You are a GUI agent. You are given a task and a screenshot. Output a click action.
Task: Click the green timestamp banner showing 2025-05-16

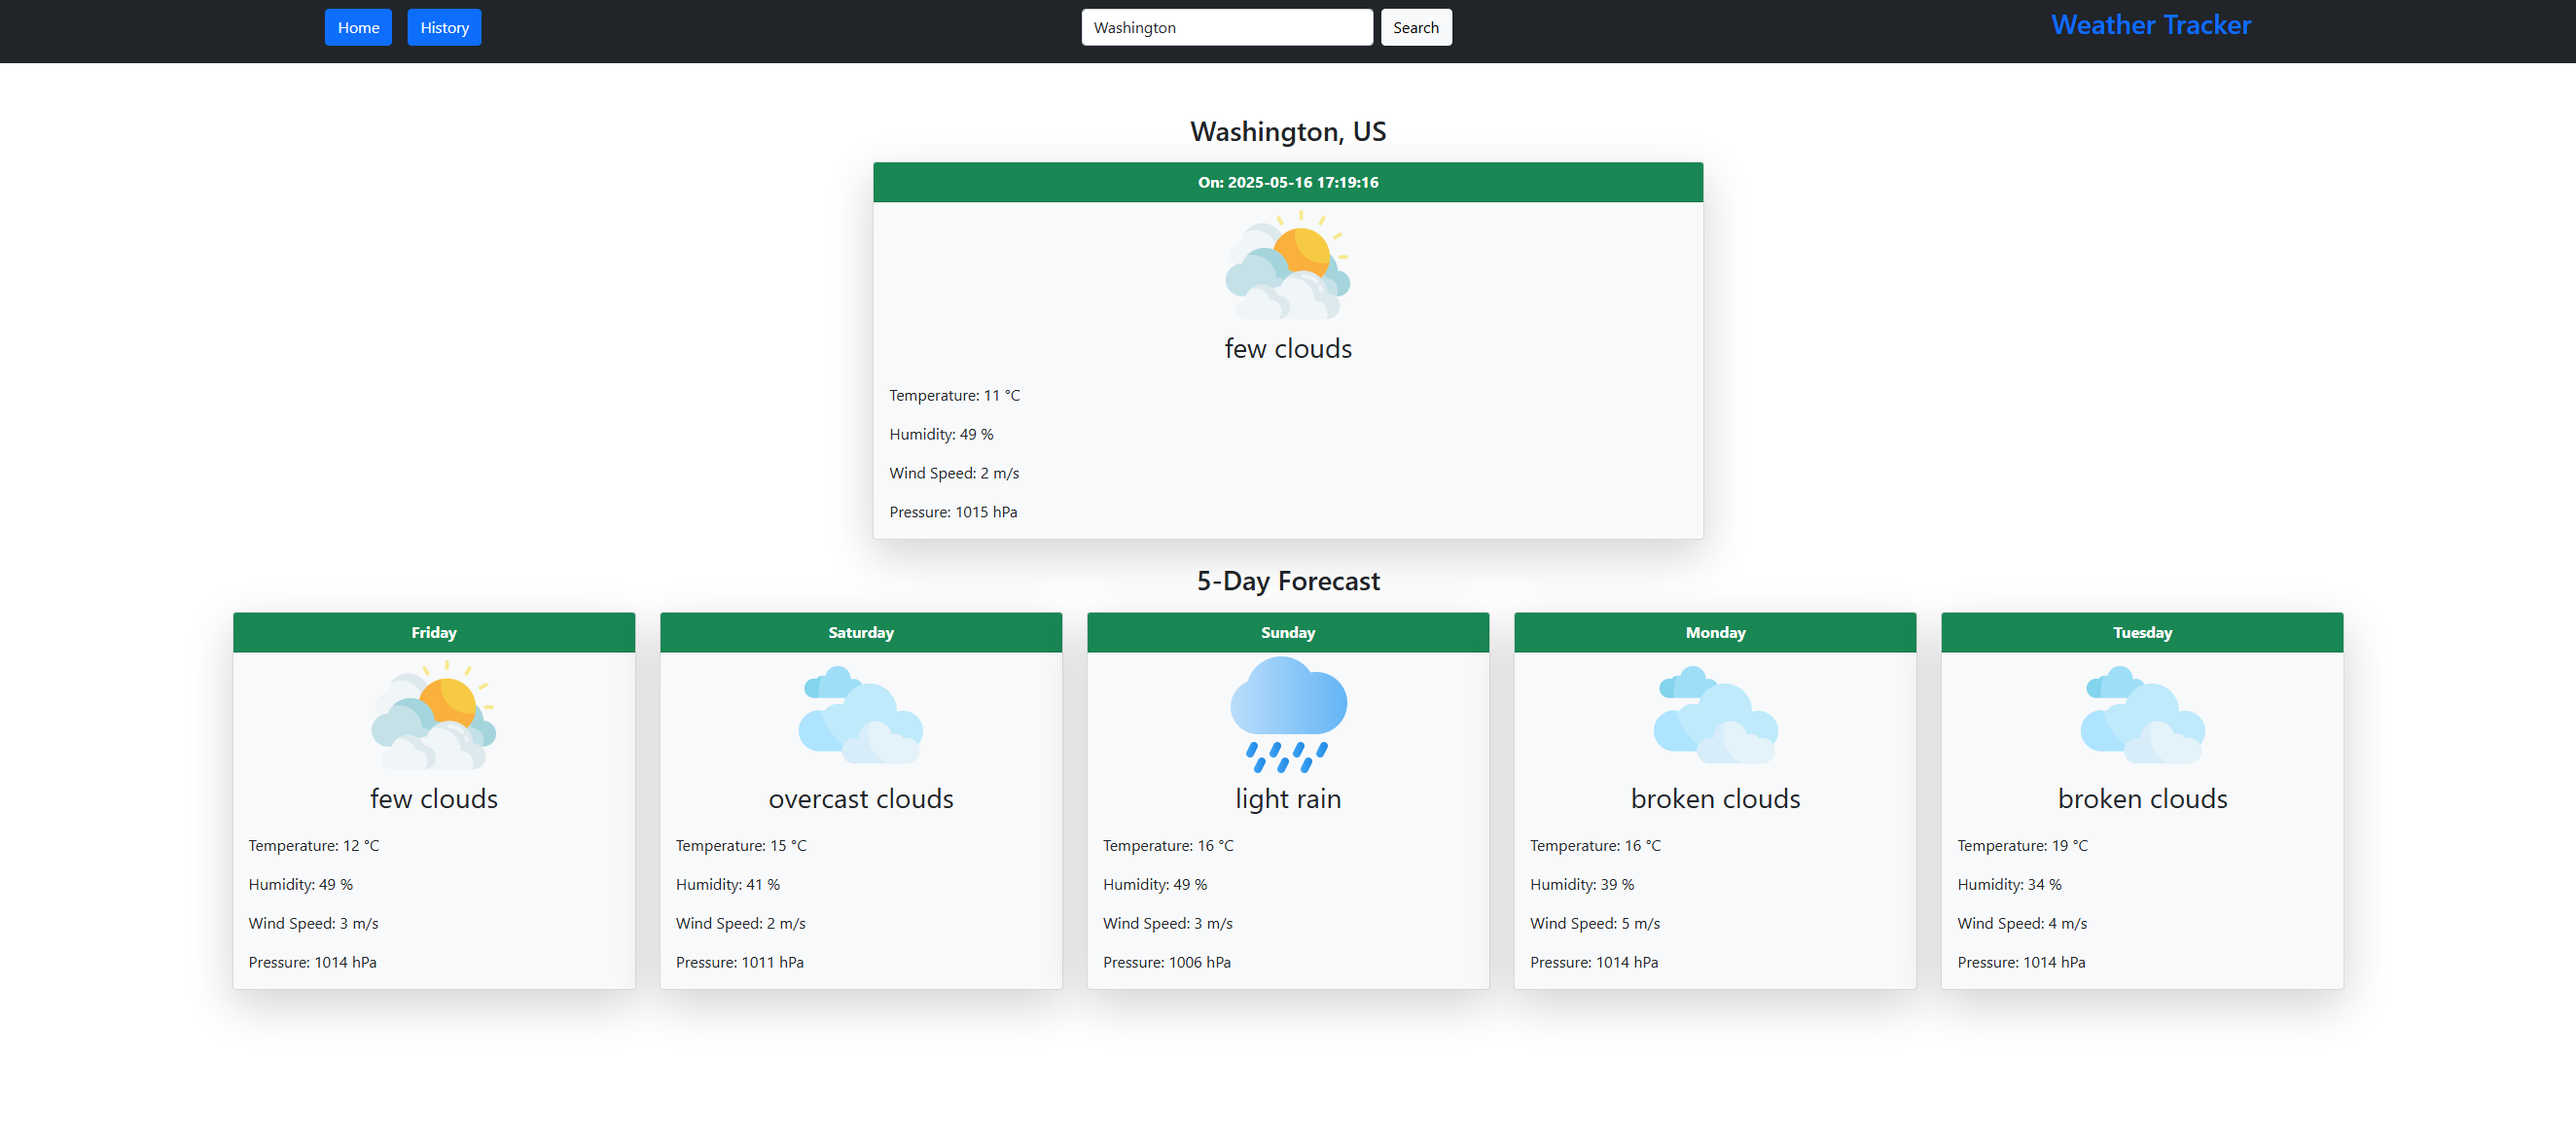pyautogui.click(x=1288, y=182)
